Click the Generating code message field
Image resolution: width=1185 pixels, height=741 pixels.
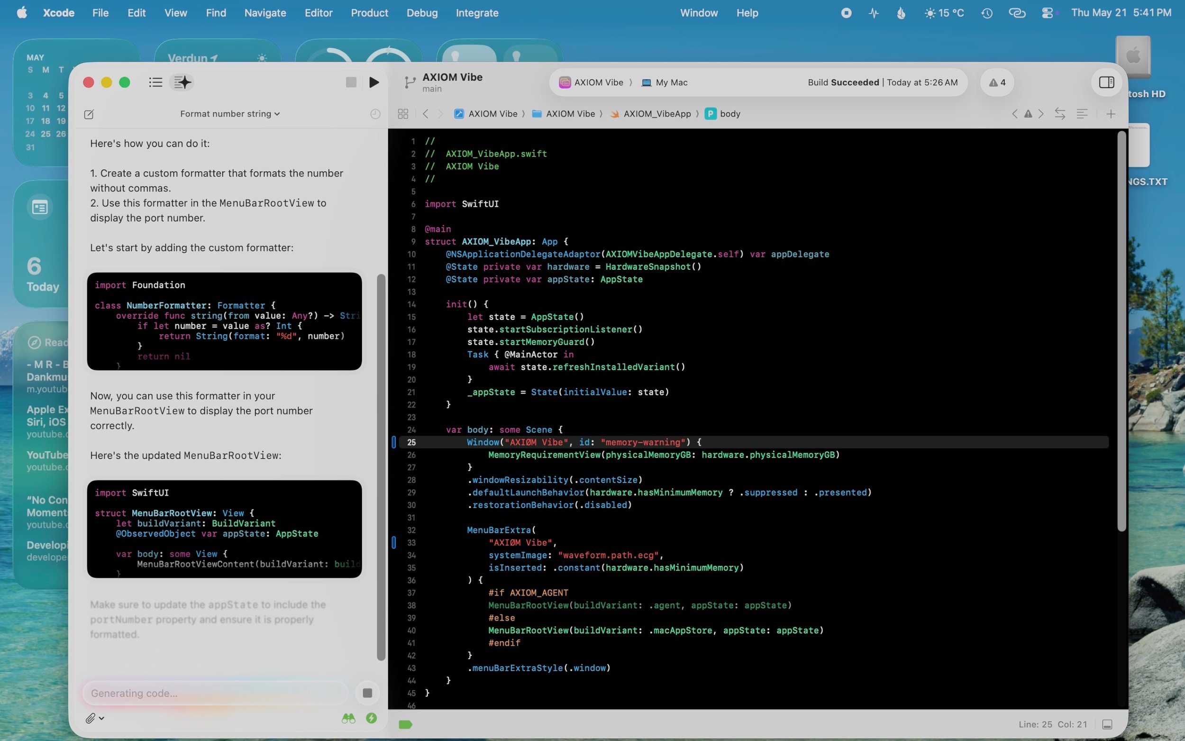[x=215, y=693]
